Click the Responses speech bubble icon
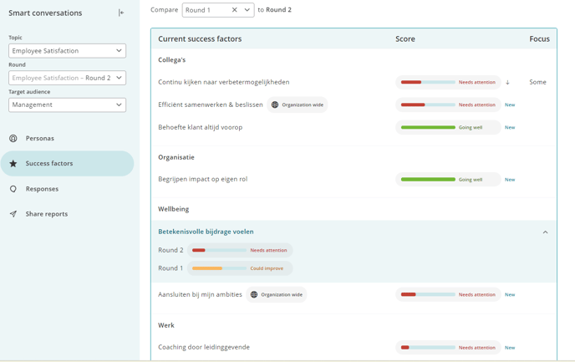Viewport: 575px width, 362px height. 13,189
